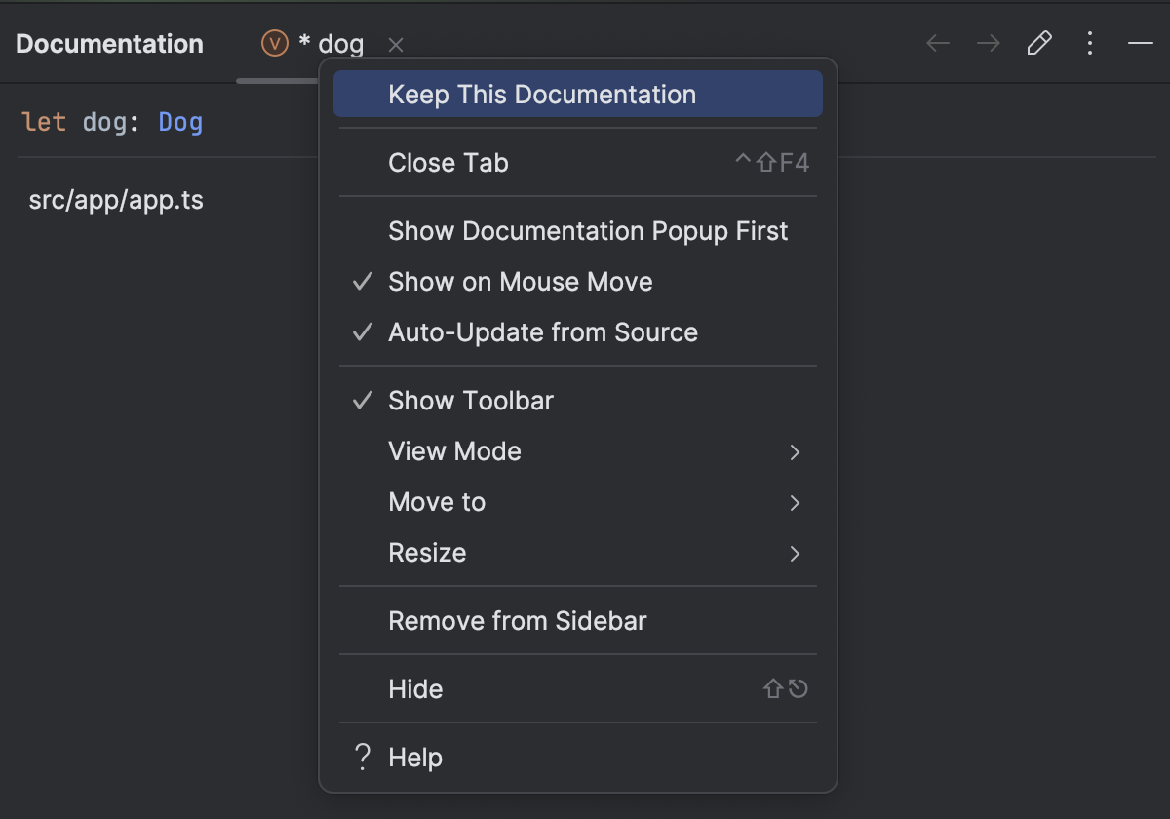Click Remove from Sidebar
Viewport: 1170px width, 819px height.
[x=518, y=621]
